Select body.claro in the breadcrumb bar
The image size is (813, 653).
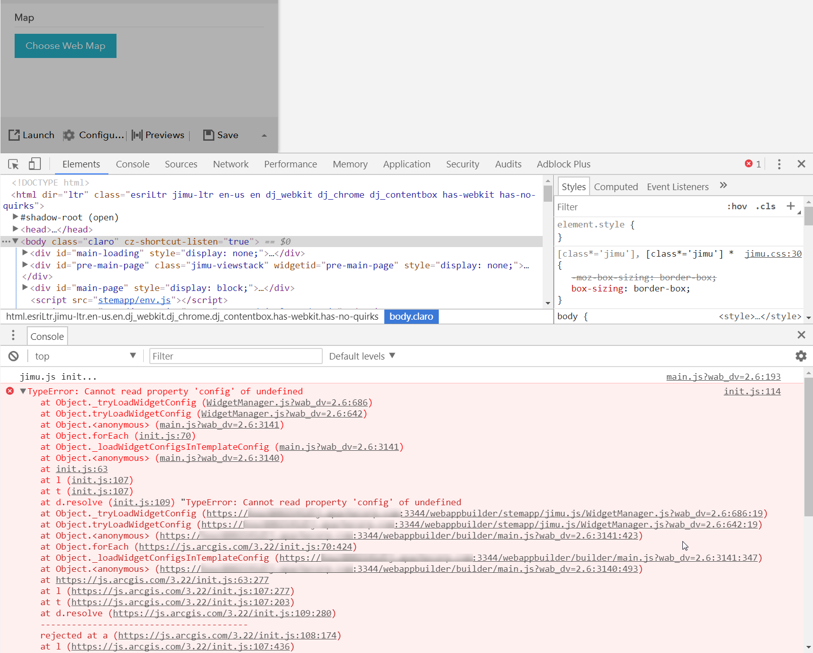411,317
